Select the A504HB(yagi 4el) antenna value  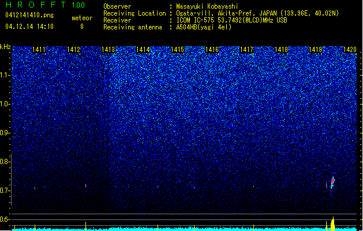pos(204,27)
